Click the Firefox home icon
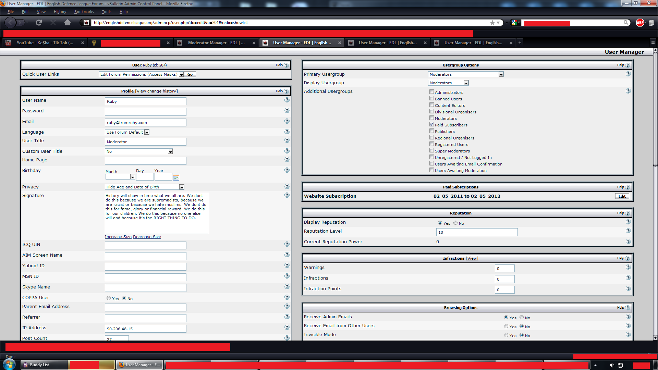 (x=68, y=23)
